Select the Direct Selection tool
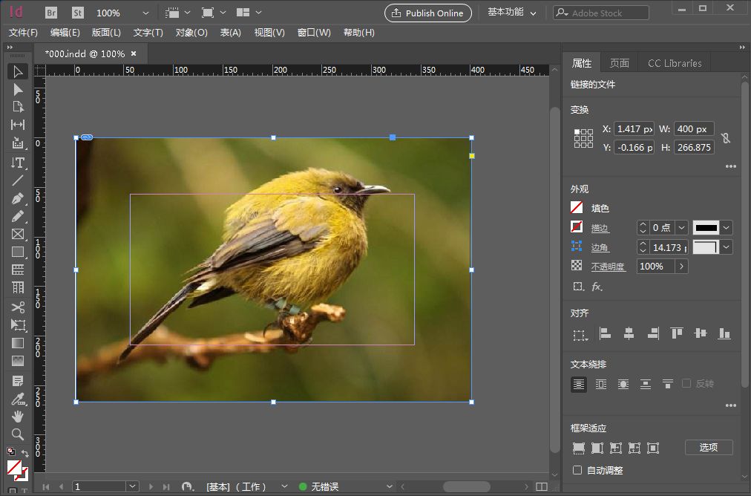The image size is (751, 496). [x=18, y=89]
